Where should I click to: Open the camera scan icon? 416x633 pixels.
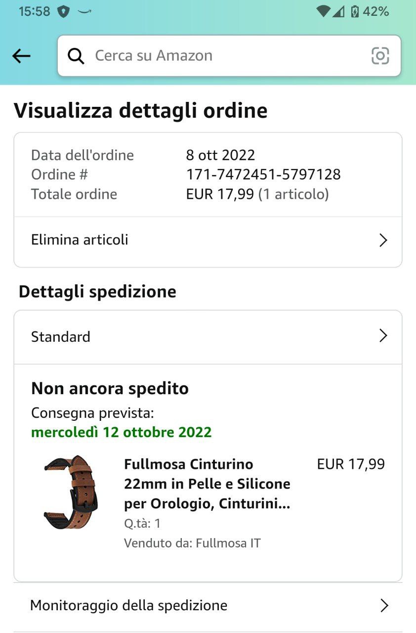coord(380,56)
